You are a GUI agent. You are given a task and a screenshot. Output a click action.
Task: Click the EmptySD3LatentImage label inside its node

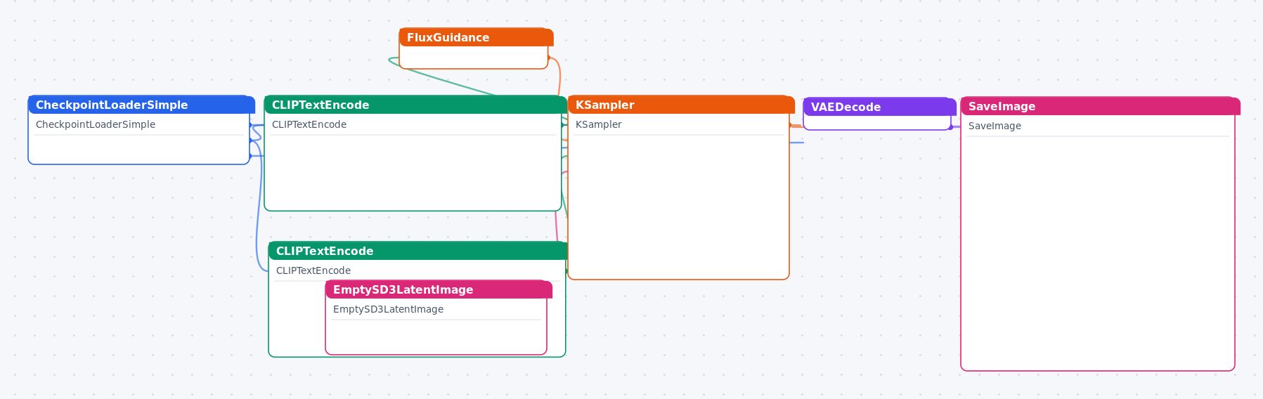[x=388, y=309]
